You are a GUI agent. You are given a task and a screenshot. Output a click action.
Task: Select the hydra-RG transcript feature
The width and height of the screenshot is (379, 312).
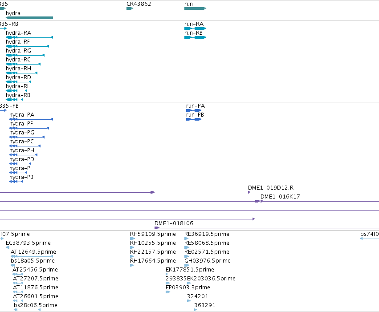point(25,55)
